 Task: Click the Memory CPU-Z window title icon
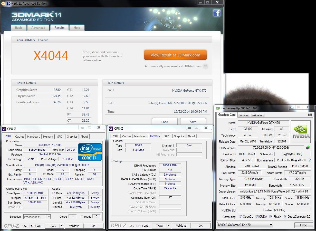[x=111, y=128]
